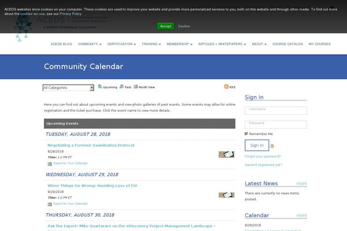Click Export to Your Calendar under 8/29/2018
347x231 pixels.
click(x=71, y=204)
